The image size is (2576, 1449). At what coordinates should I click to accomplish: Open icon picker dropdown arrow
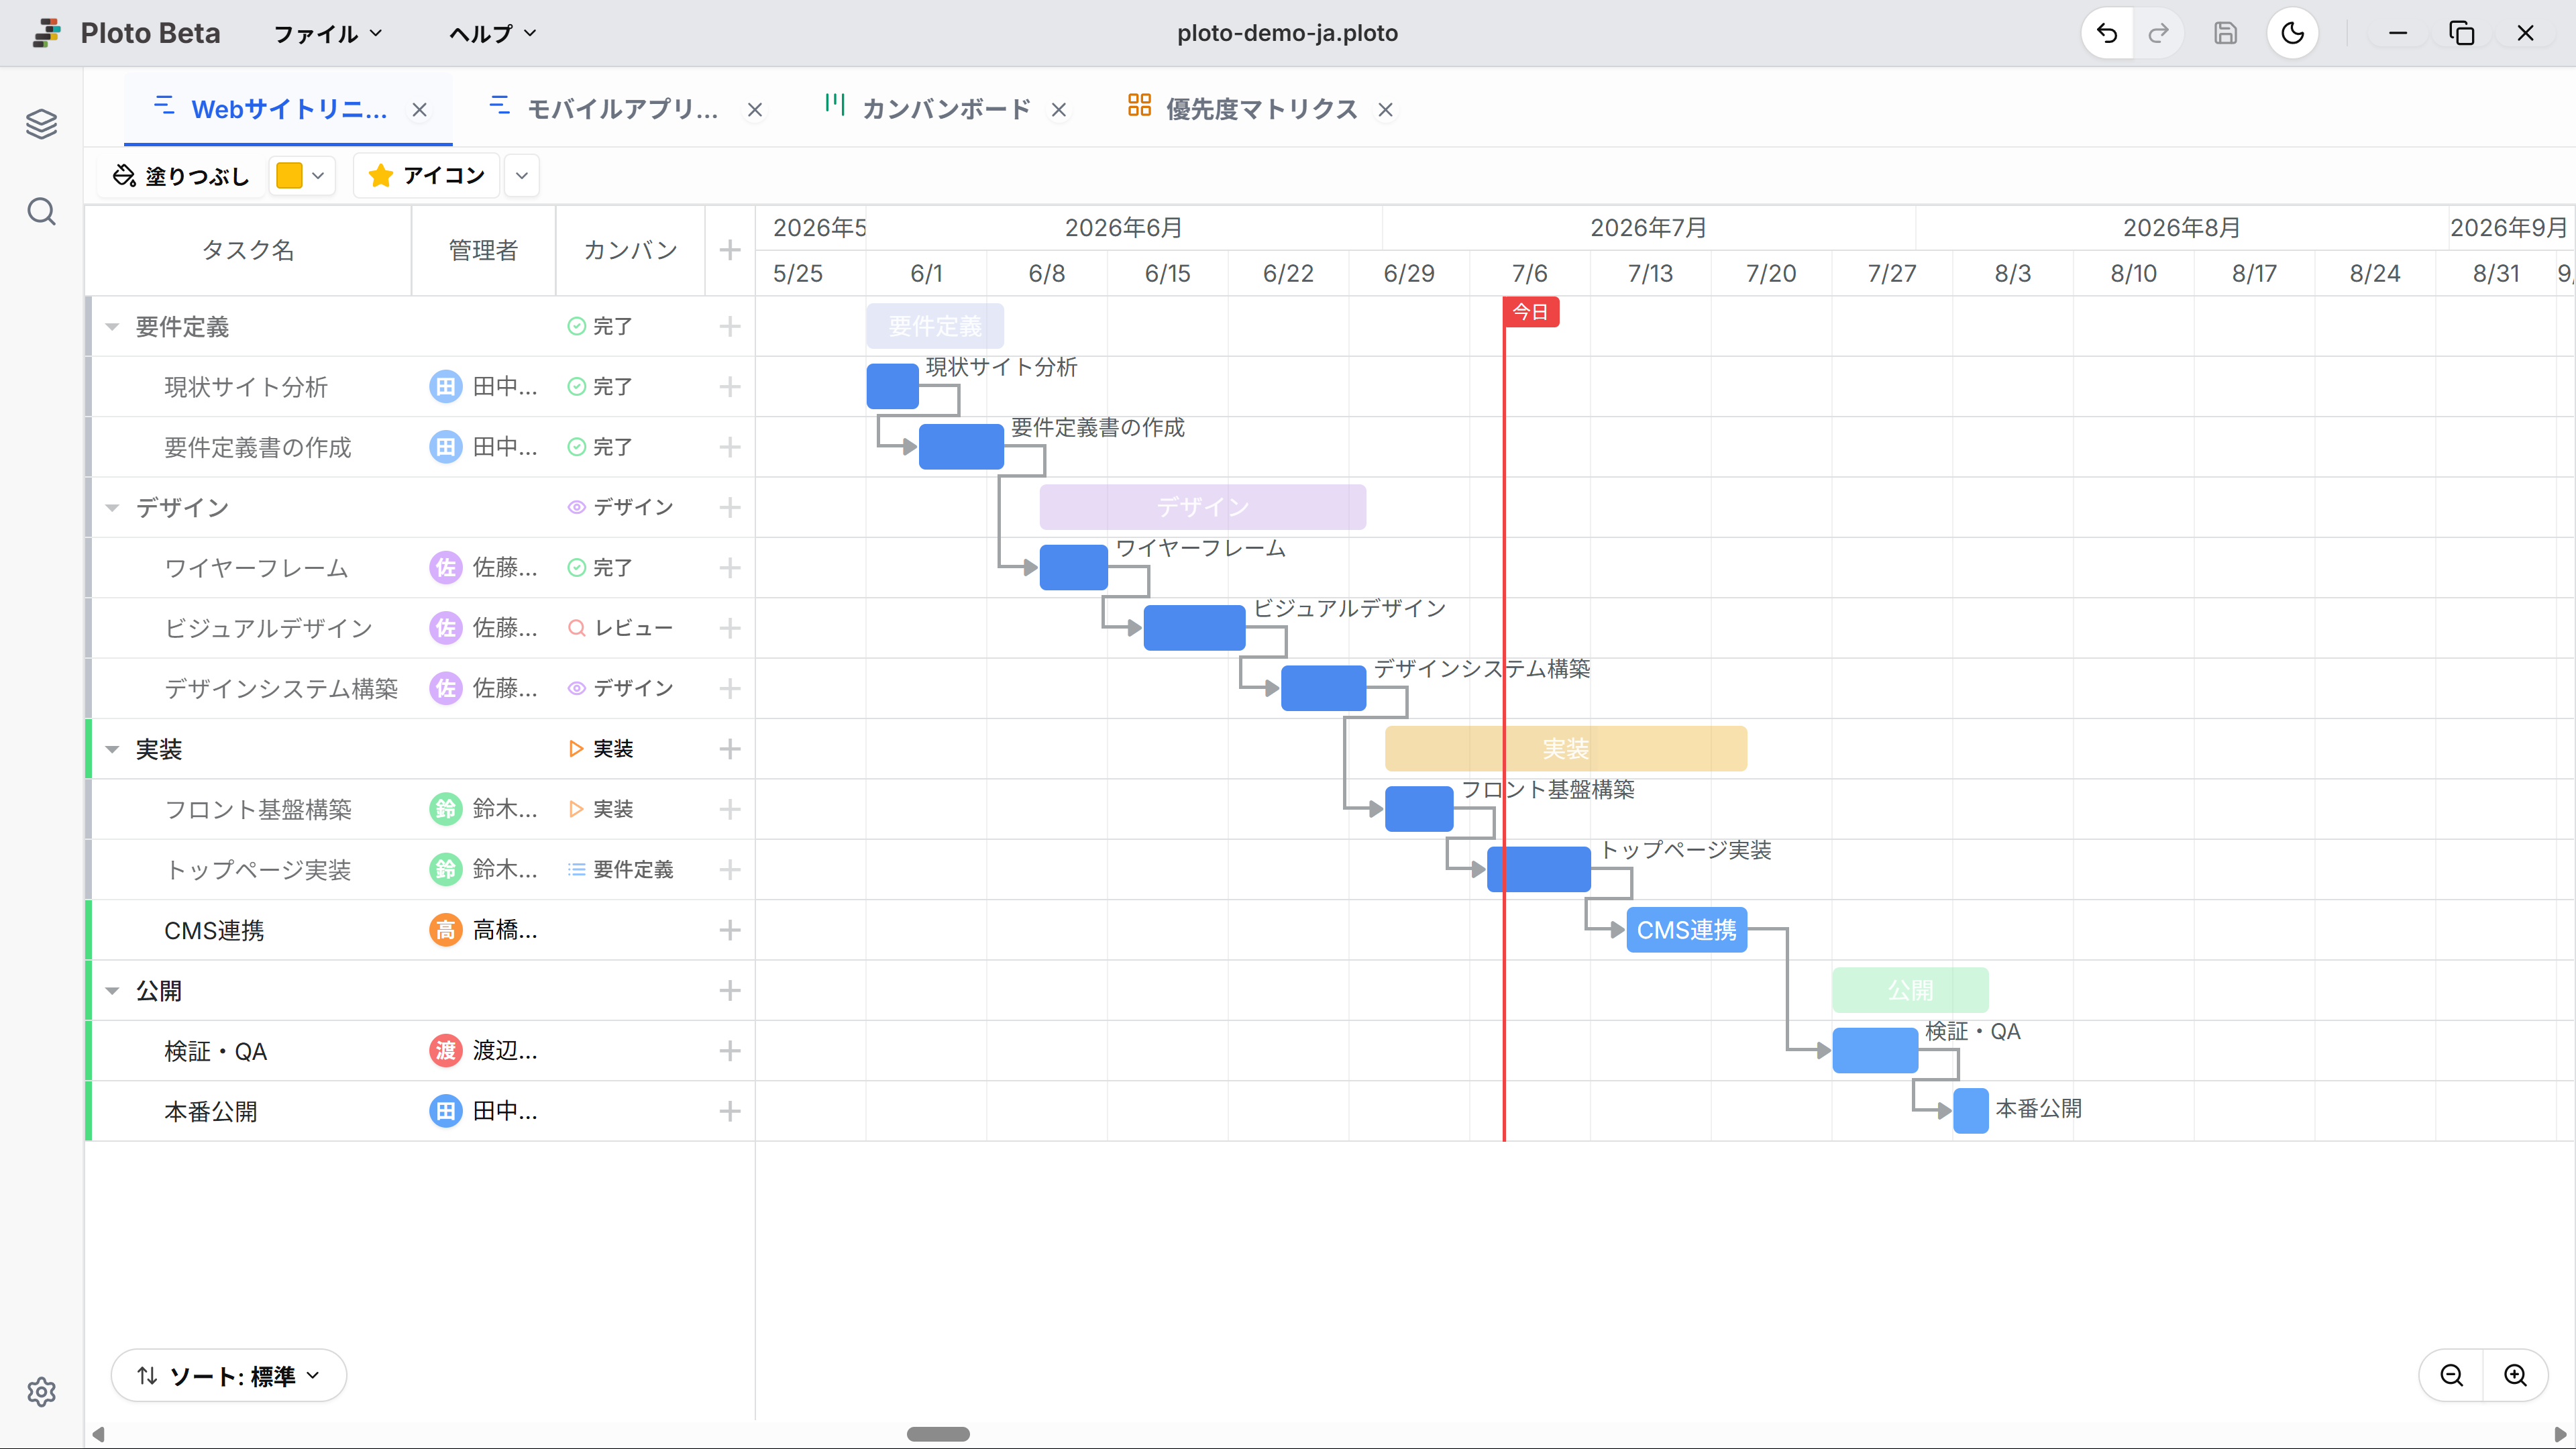pyautogui.click(x=522, y=176)
